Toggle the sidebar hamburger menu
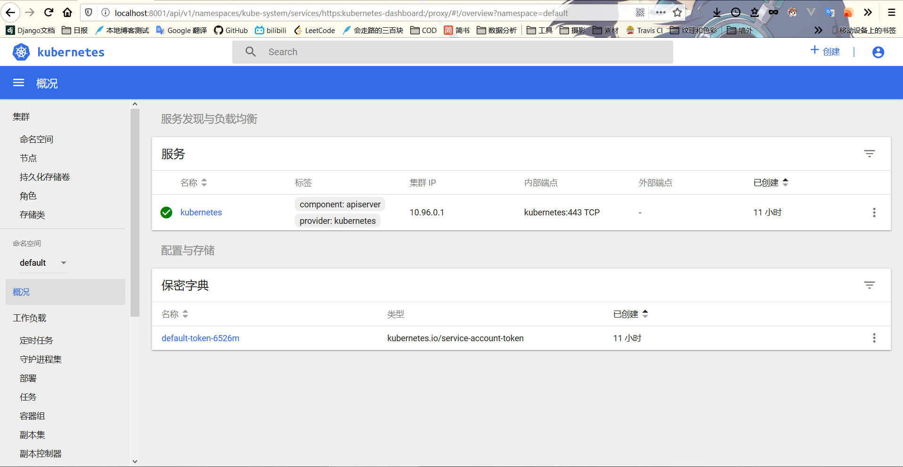Image resolution: width=903 pixels, height=467 pixels. click(x=19, y=83)
